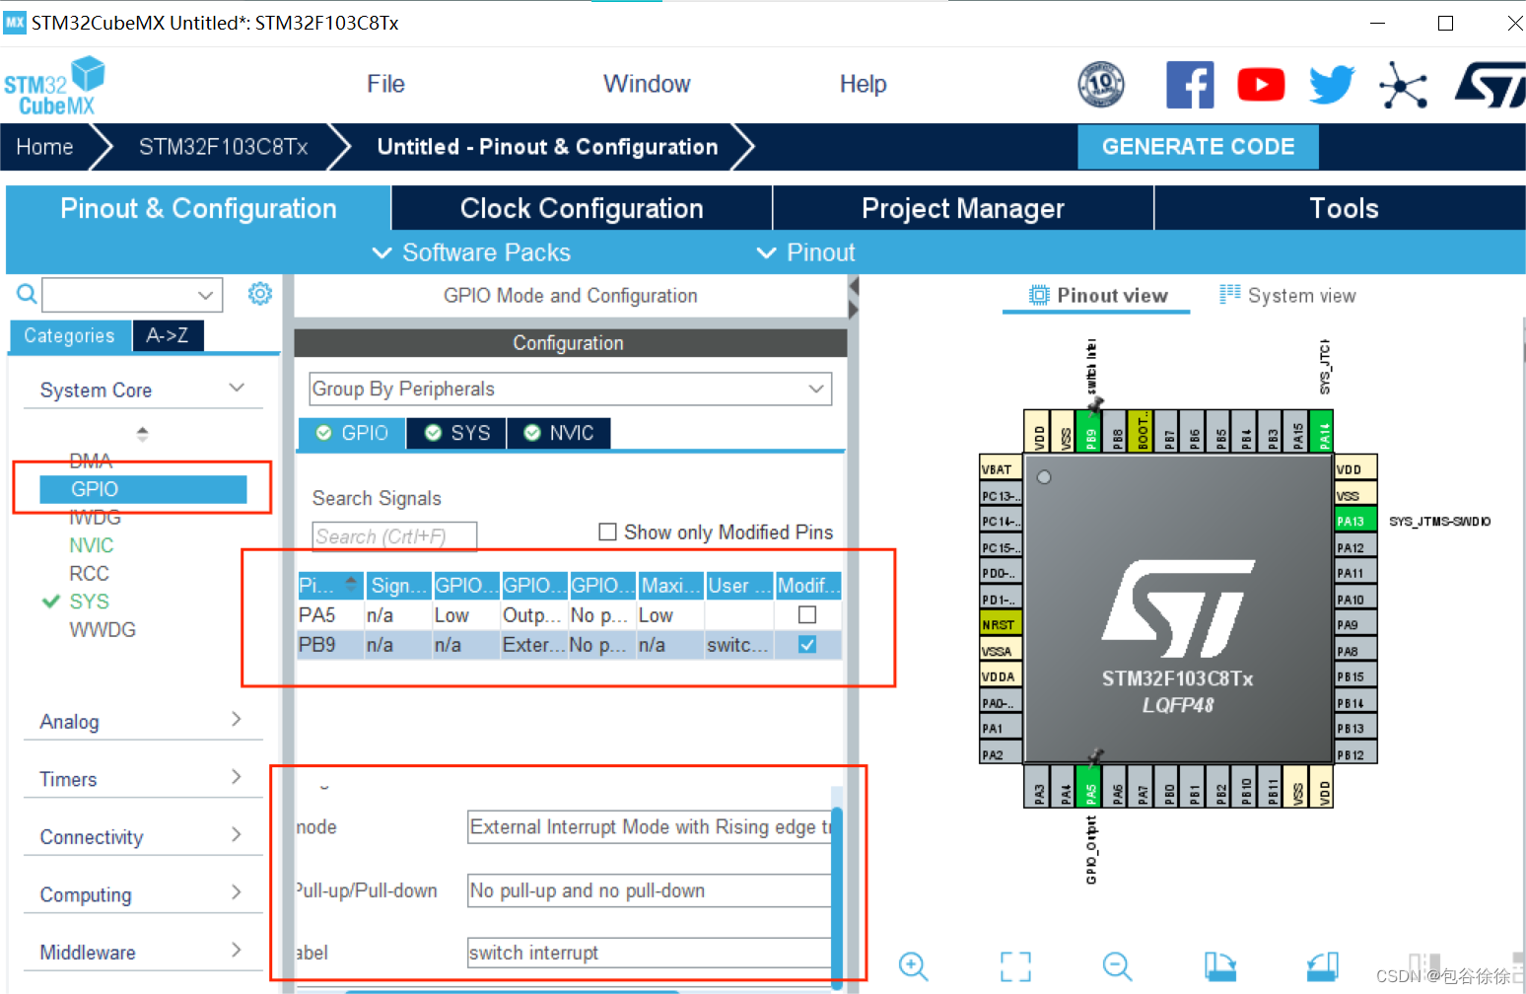Click GENERATE CODE button

(1198, 146)
